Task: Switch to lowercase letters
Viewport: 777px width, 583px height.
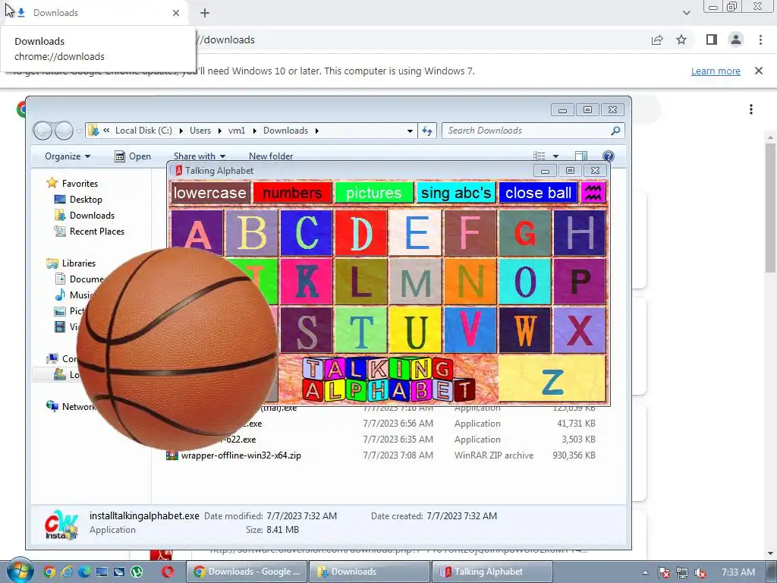Action: click(209, 192)
